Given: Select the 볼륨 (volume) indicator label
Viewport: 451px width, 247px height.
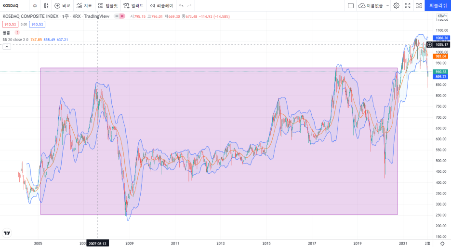Looking at the screenshot, I should 6,32.
